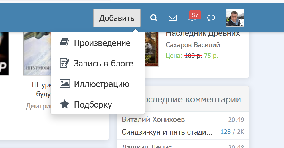Open the user profile avatar menu
This screenshot has width=284, height=148.
click(235, 18)
